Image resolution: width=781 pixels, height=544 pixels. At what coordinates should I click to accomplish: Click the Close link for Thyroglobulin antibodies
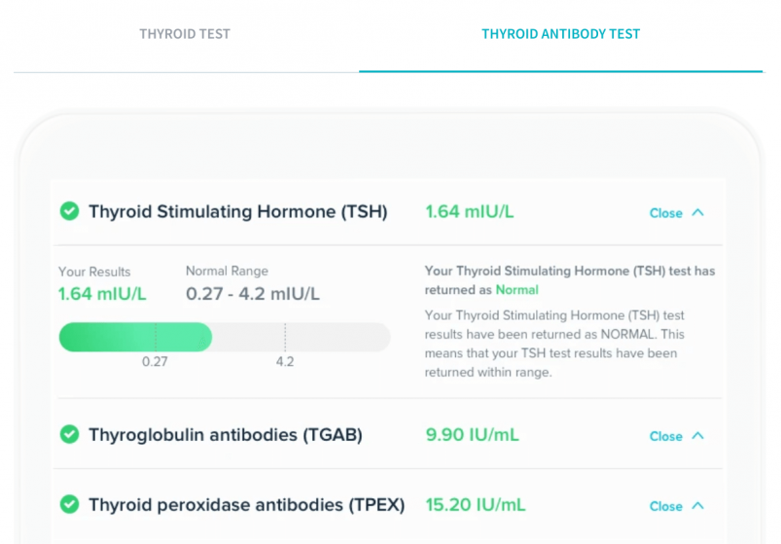point(665,436)
